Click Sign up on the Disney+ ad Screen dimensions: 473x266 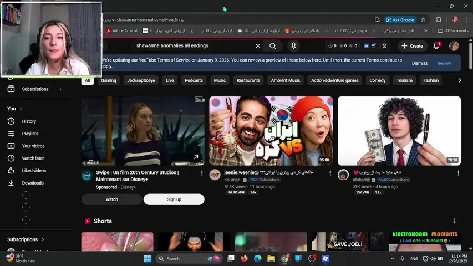[x=174, y=199]
